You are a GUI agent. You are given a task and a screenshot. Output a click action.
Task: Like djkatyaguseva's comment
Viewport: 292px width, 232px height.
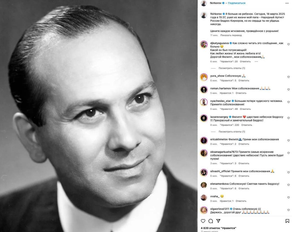pos(289,44)
